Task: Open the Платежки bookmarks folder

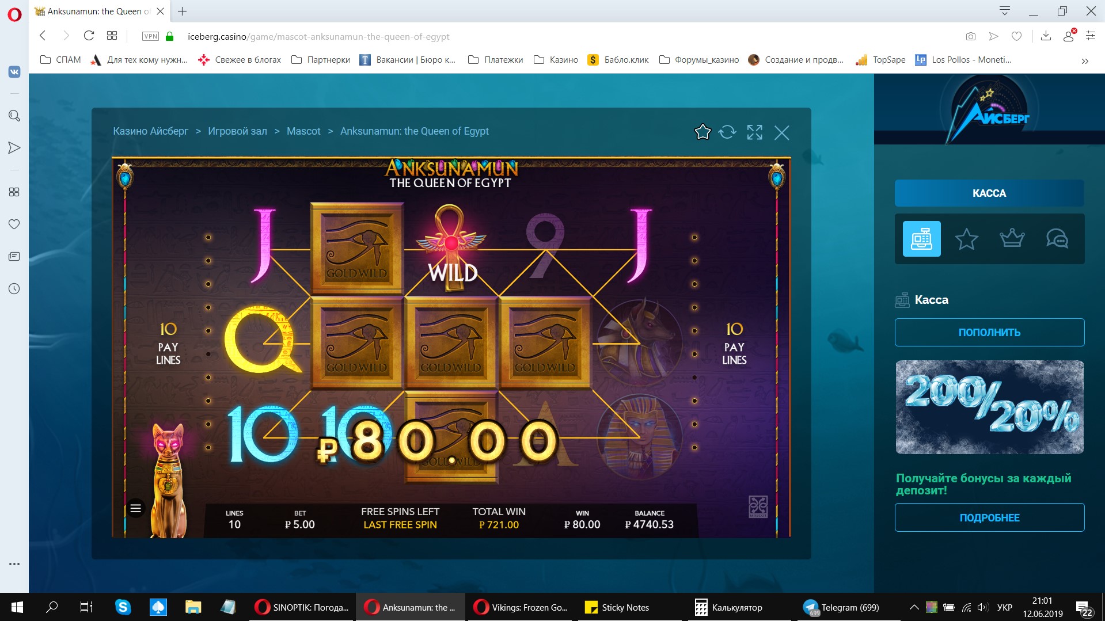Action: [496, 60]
